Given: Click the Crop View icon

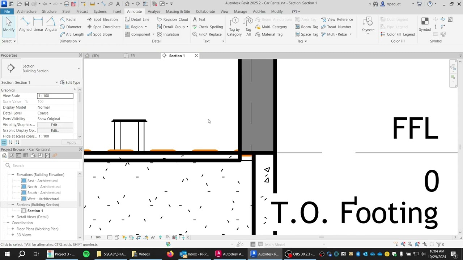Looking at the screenshot, I should coord(139,237).
